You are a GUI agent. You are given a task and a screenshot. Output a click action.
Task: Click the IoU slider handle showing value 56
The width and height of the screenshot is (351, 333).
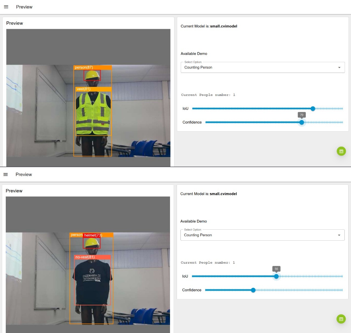(x=276, y=277)
